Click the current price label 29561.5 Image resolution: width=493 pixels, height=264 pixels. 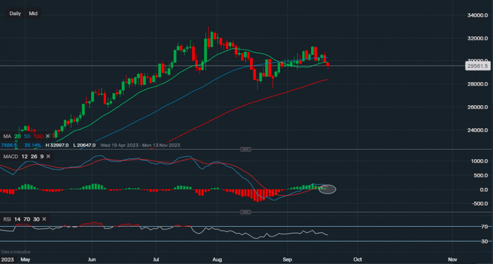[x=478, y=65]
